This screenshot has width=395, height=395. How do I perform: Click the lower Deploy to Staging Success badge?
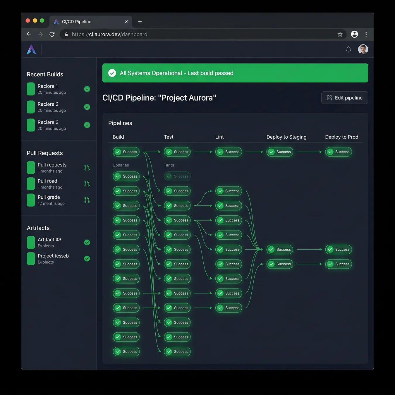pos(280,264)
